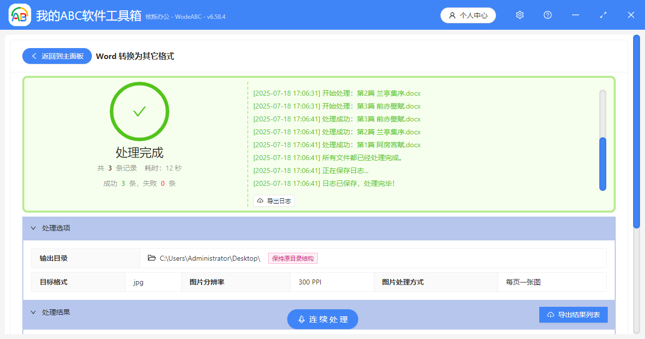Click the output directory path field

209,258
